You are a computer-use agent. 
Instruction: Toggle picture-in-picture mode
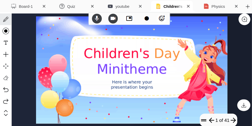tap(129, 18)
